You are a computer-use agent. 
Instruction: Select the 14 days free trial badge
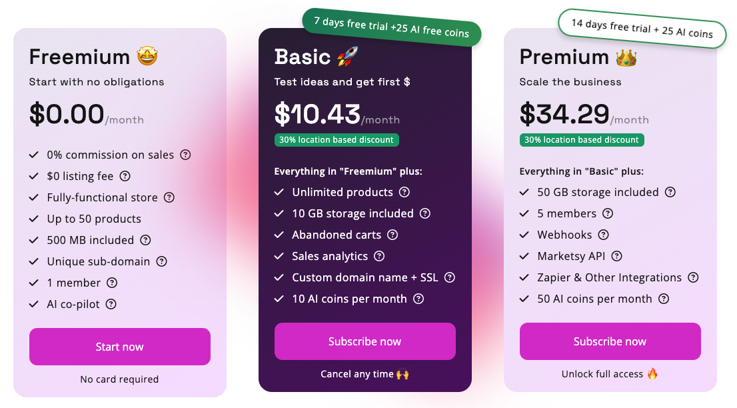pyautogui.click(x=642, y=29)
